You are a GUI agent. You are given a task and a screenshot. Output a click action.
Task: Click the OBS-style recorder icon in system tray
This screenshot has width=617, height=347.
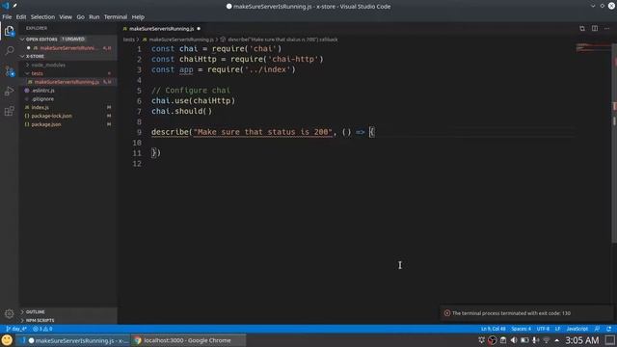coord(493,340)
